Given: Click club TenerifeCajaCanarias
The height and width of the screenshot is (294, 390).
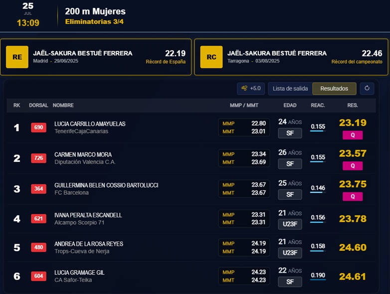Looking at the screenshot, I should tap(81, 131).
